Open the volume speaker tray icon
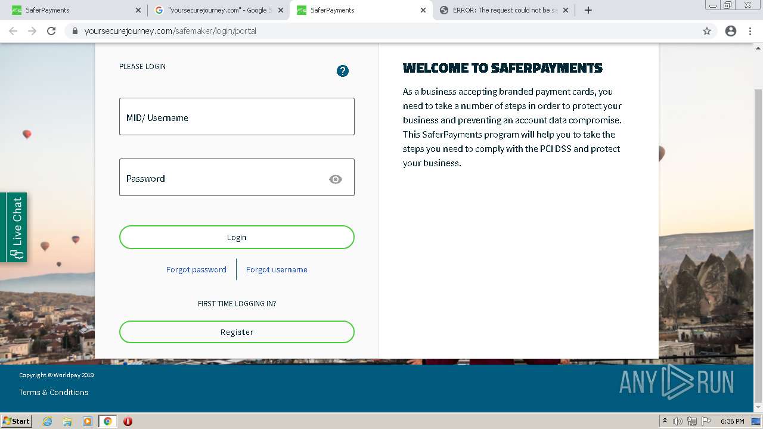This screenshot has width=763, height=429. 678,421
